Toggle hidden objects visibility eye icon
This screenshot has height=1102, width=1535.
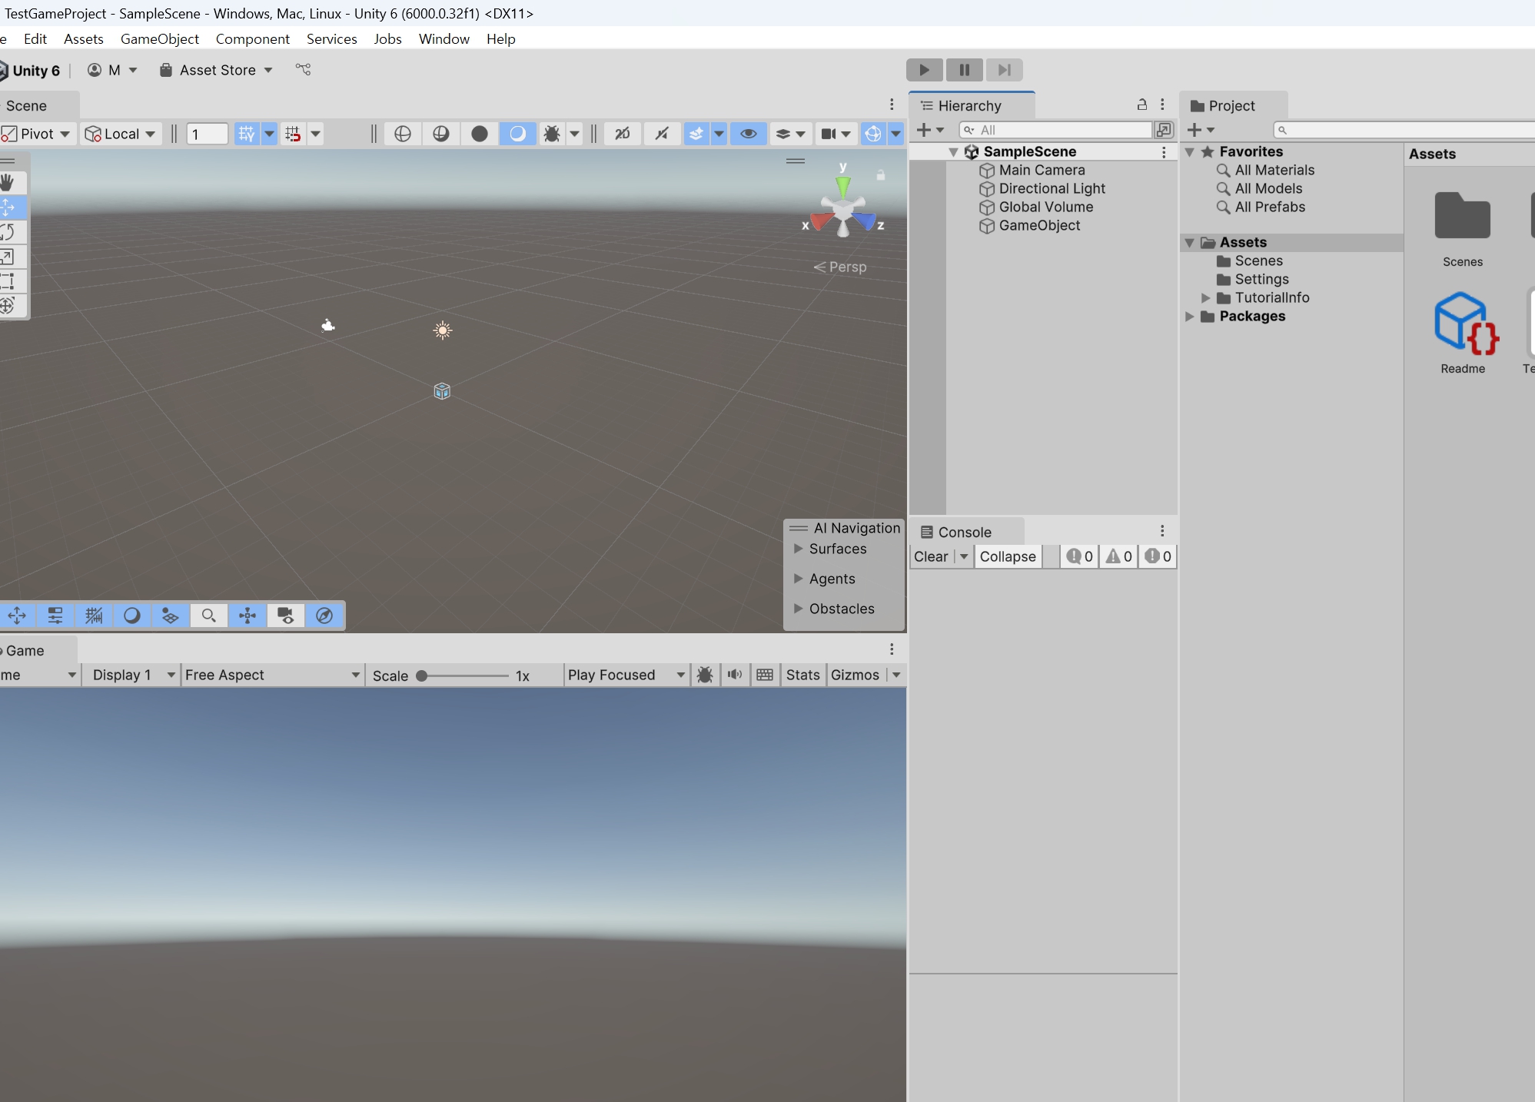click(x=748, y=134)
